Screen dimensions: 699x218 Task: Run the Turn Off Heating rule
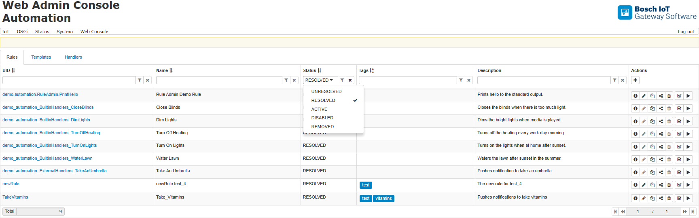(x=688, y=134)
